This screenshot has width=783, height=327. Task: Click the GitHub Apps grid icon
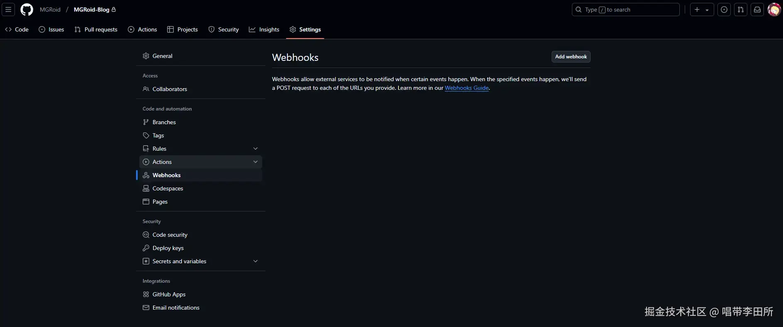coord(146,294)
